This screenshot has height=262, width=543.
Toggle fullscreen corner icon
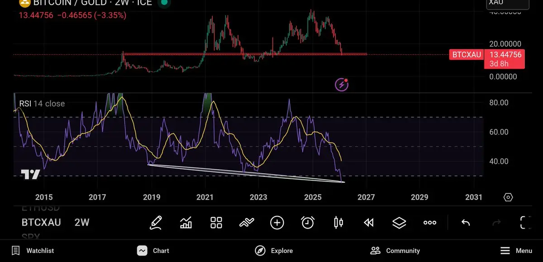point(526,222)
